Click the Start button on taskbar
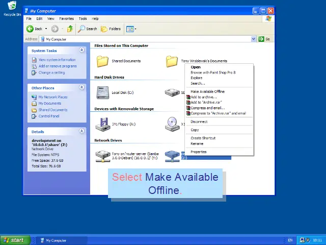Image resolution: width=326 pixels, height=245 pixels. click(x=14, y=240)
